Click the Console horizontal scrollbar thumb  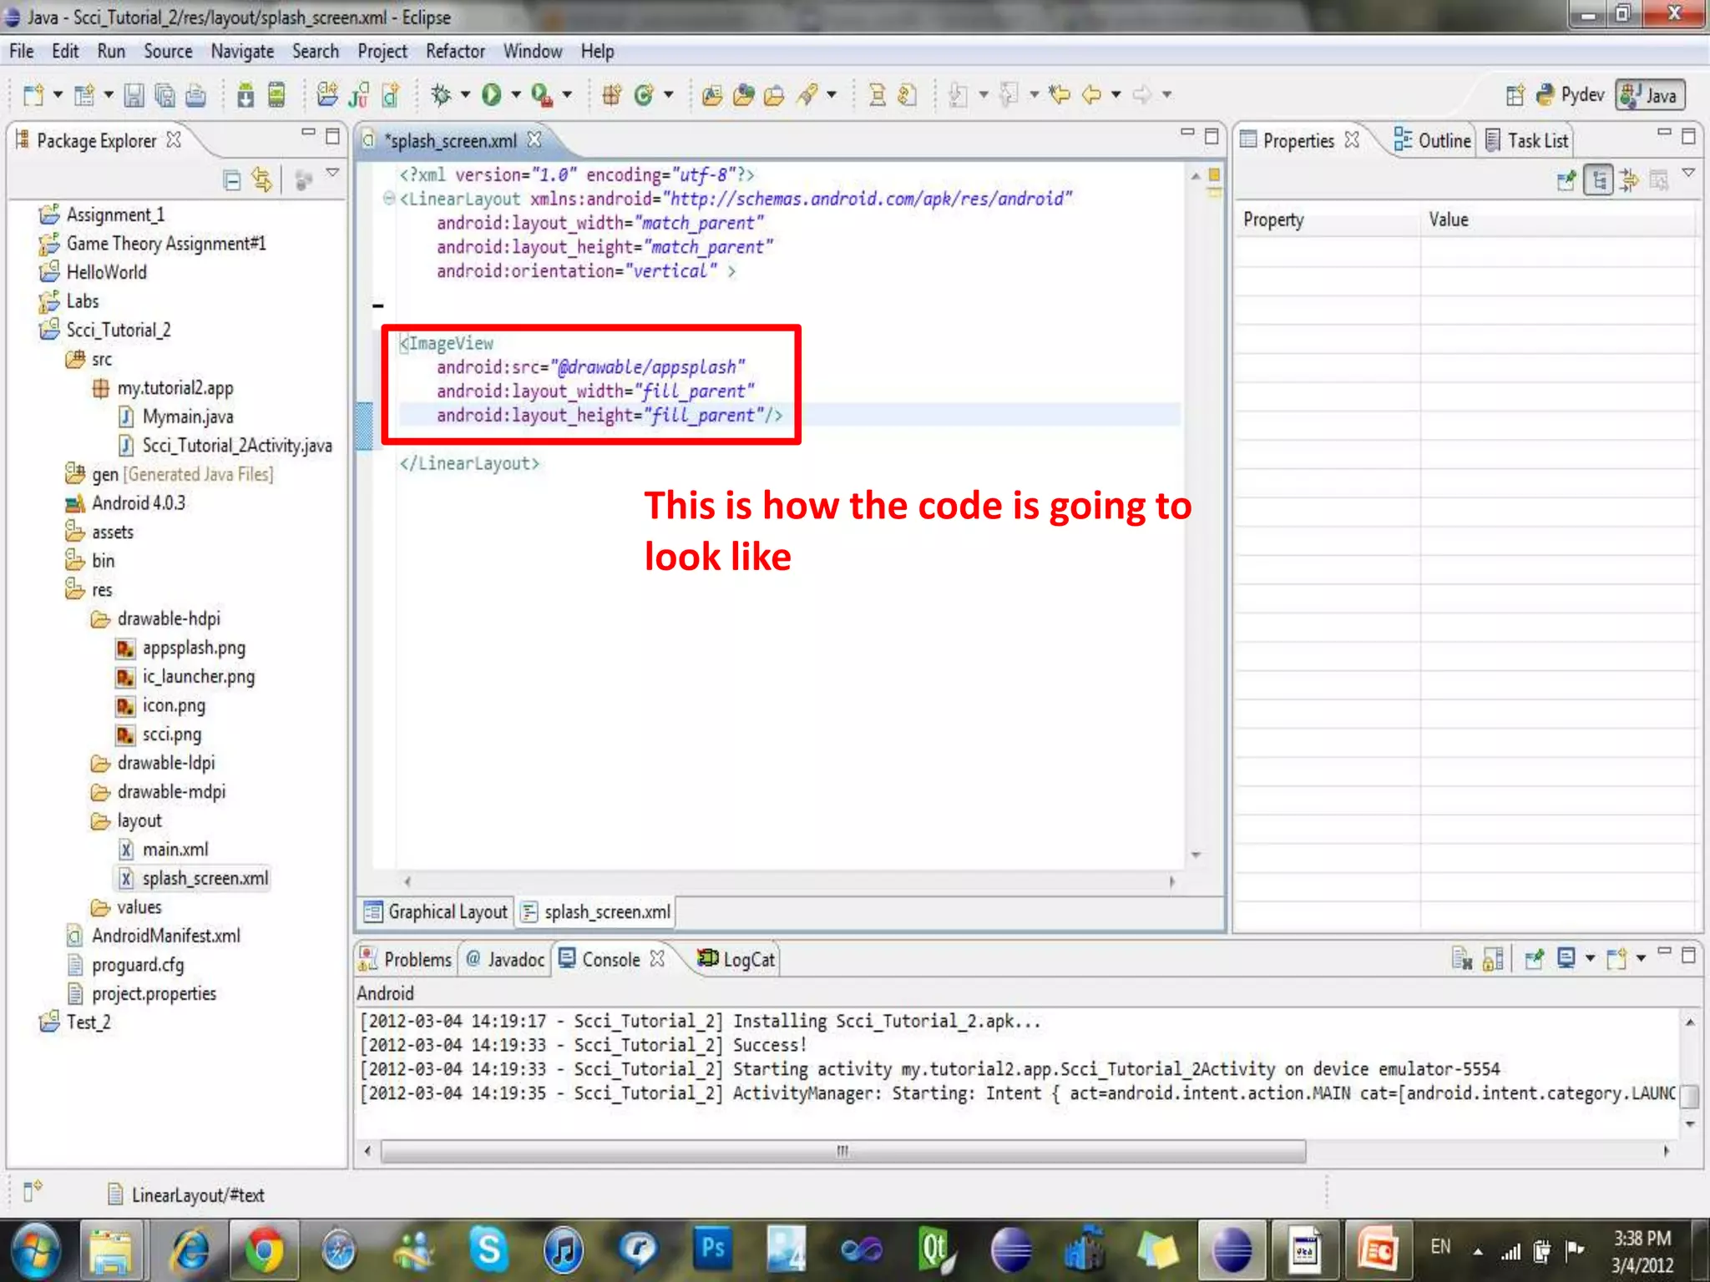[843, 1151]
